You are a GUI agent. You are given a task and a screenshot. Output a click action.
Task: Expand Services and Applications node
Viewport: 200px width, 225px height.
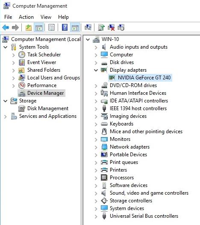[5, 117]
